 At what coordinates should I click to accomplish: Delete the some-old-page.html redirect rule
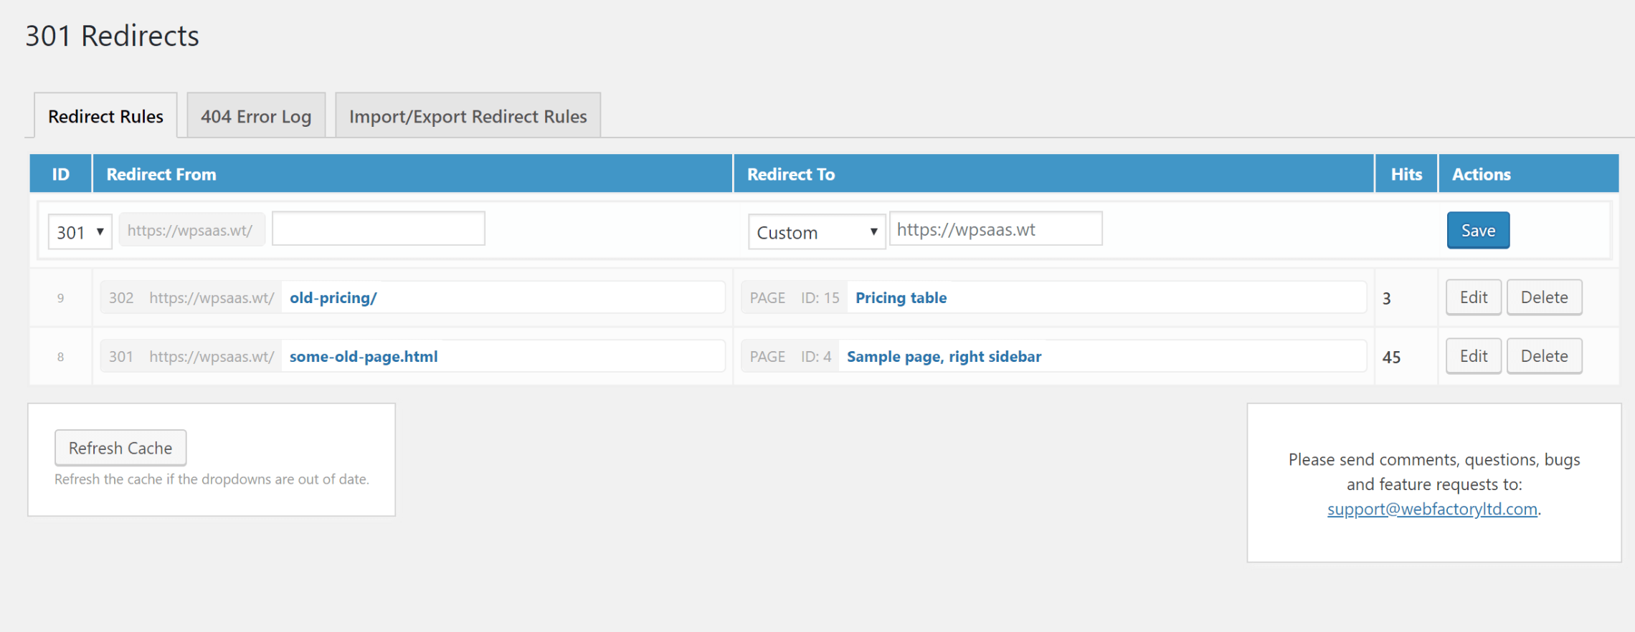pyautogui.click(x=1544, y=356)
